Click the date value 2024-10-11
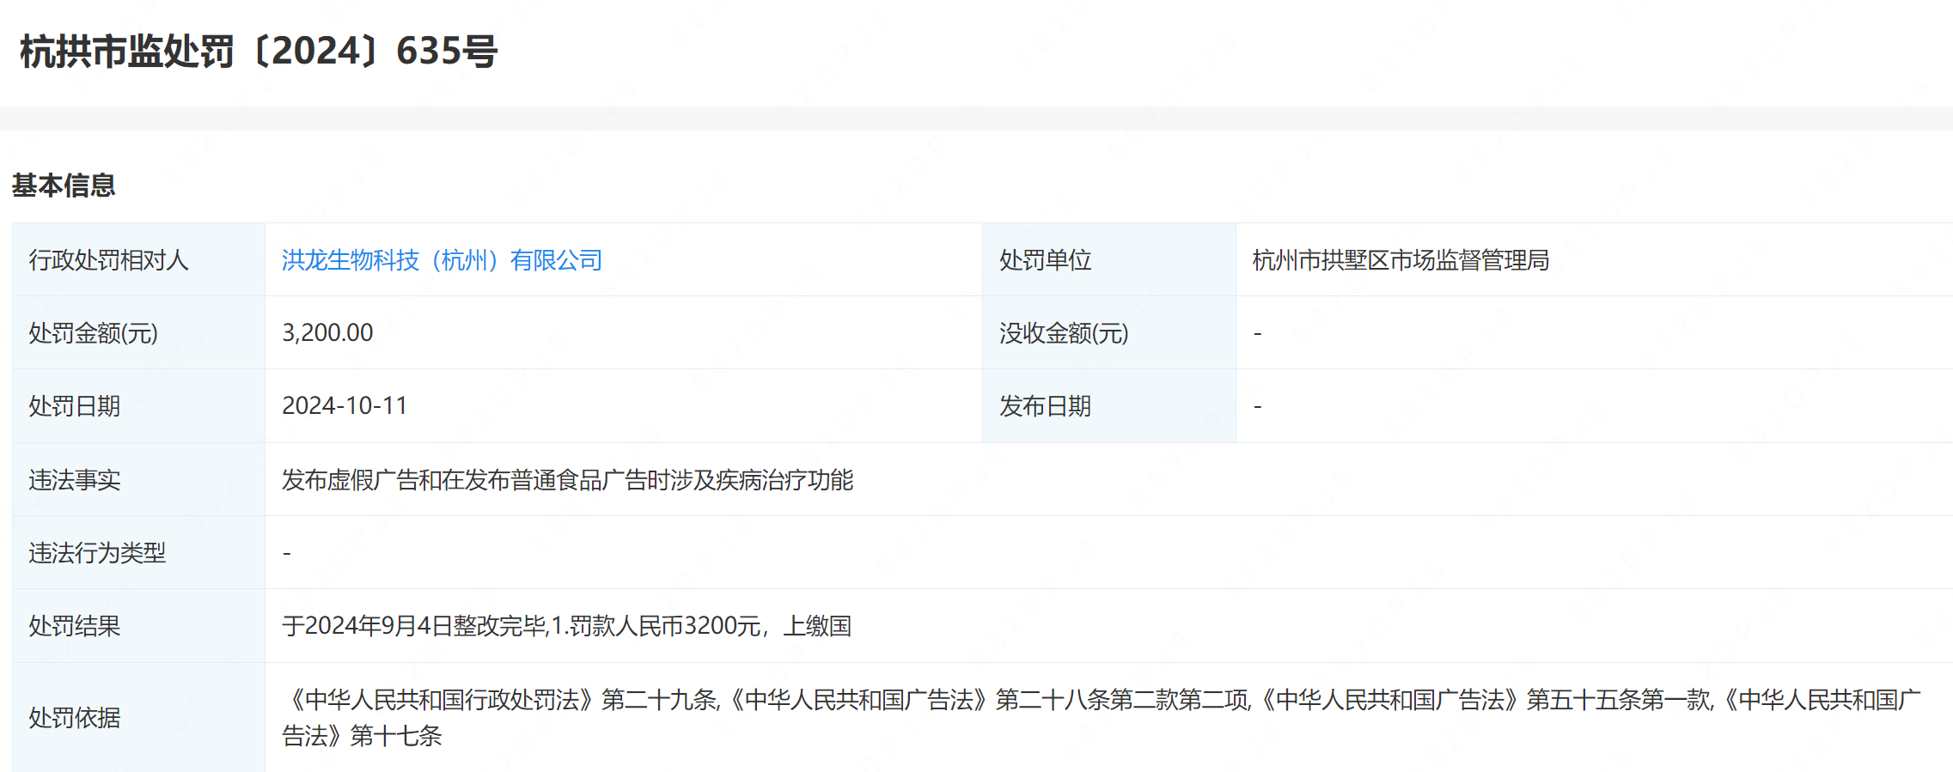1953x772 pixels. (x=345, y=406)
